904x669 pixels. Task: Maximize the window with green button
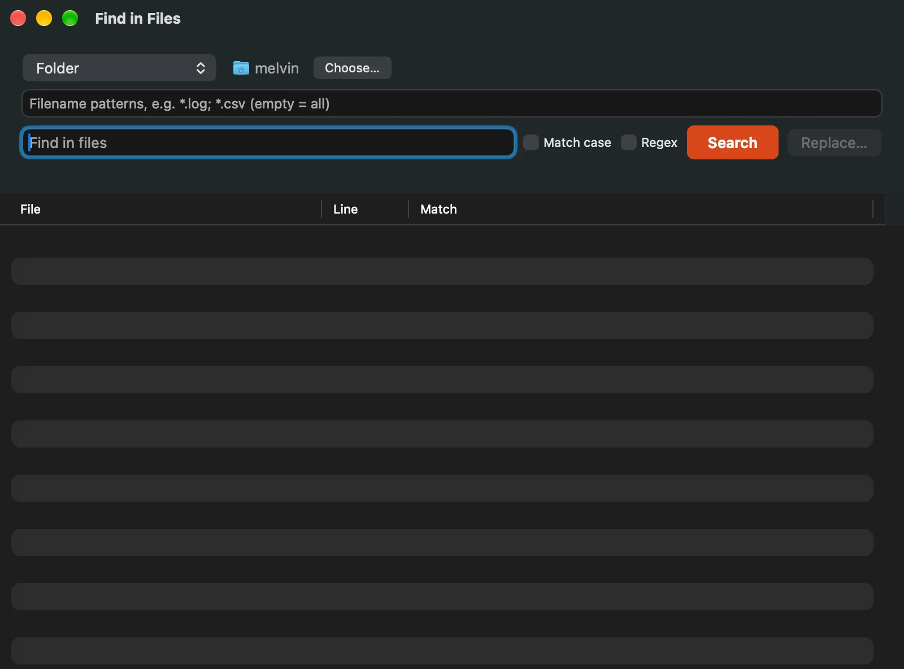click(70, 18)
